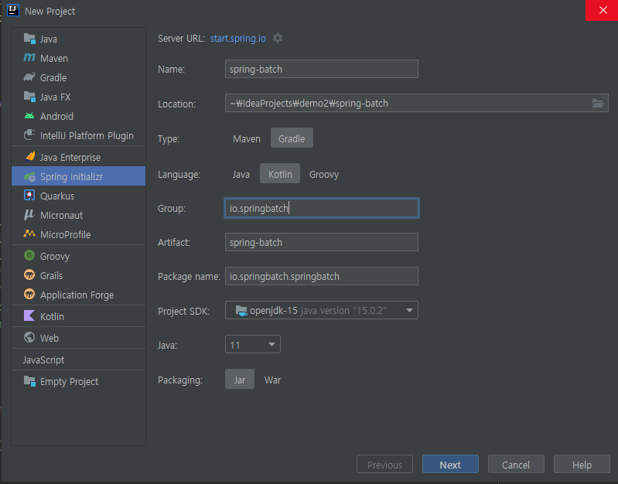Open the start.spring.io server link

pos(238,38)
